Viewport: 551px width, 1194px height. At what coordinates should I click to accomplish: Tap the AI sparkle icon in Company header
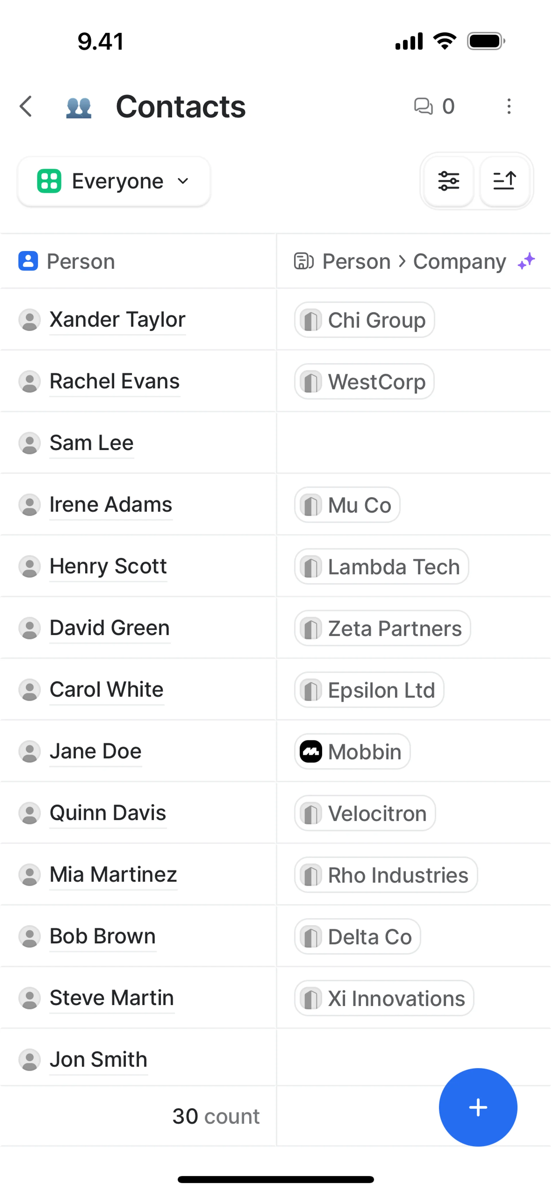click(526, 261)
